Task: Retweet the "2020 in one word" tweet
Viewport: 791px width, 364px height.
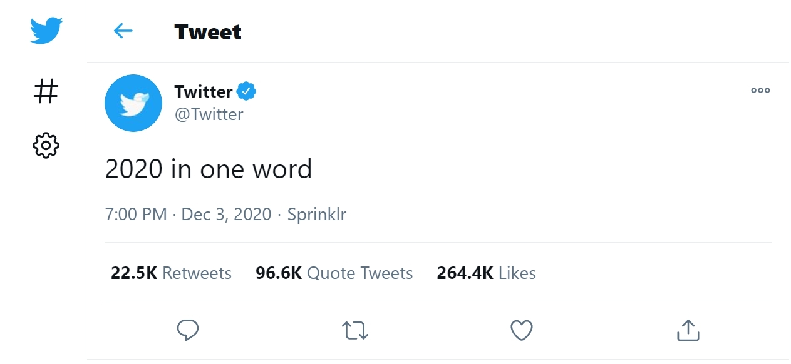Action: (x=355, y=330)
